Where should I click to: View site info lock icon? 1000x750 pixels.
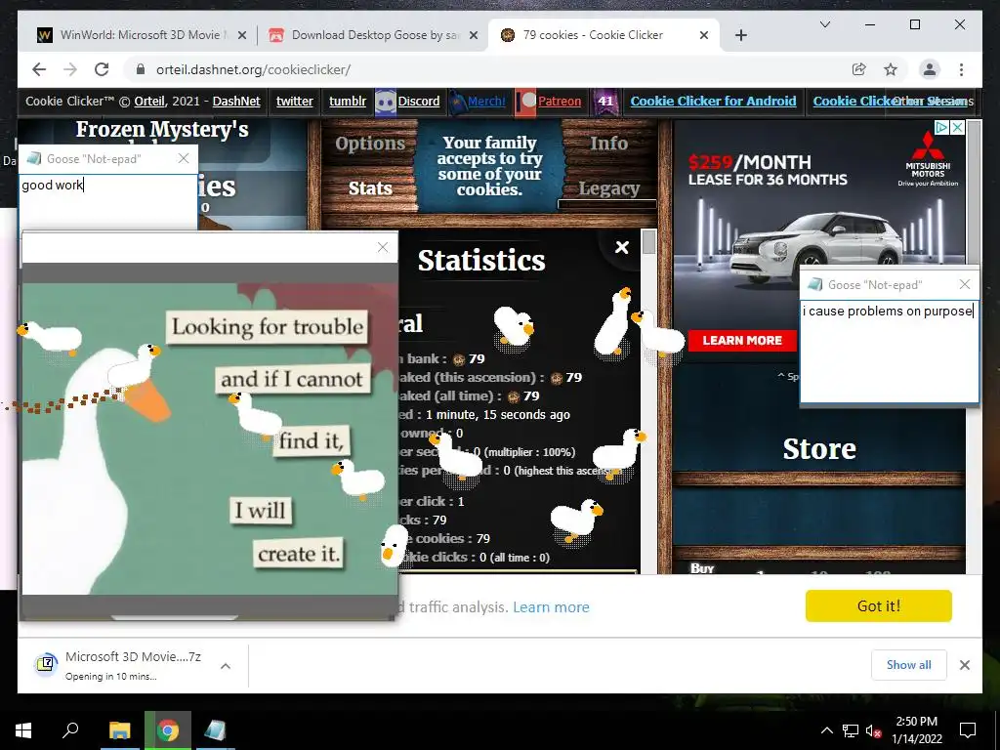(141, 69)
